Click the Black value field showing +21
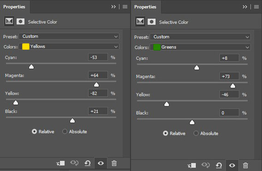Screen dimensions: 262x171 coord(98,111)
